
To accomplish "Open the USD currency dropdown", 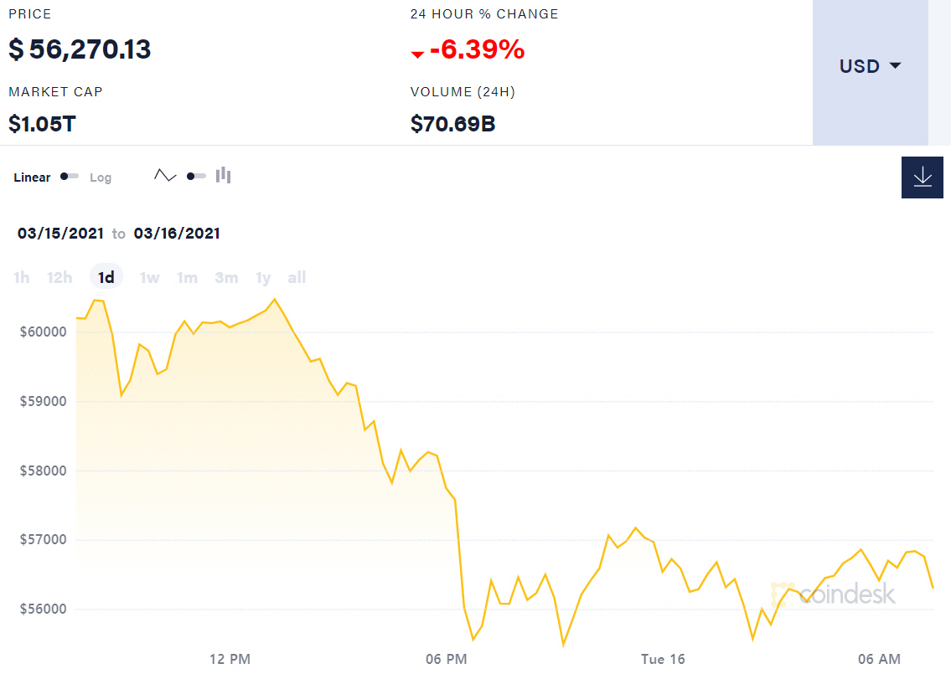I will tap(870, 66).
